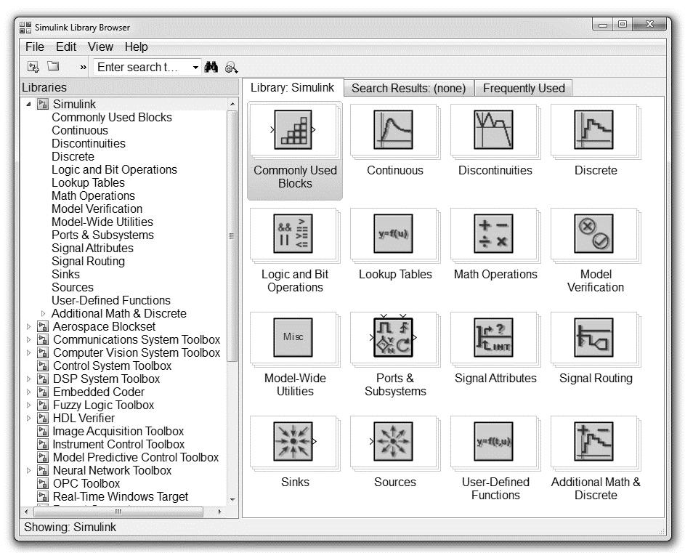The height and width of the screenshot is (553, 685).
Task: Open the search term dropdown arrow
Action: 195,68
